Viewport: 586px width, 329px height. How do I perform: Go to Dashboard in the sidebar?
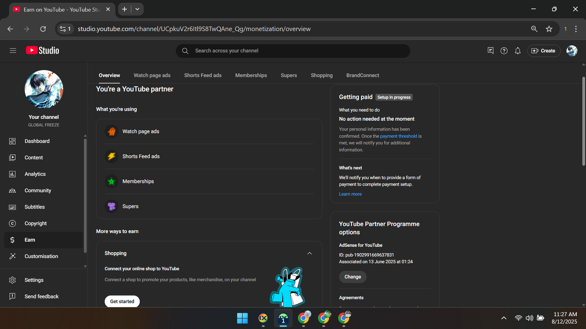point(44,141)
